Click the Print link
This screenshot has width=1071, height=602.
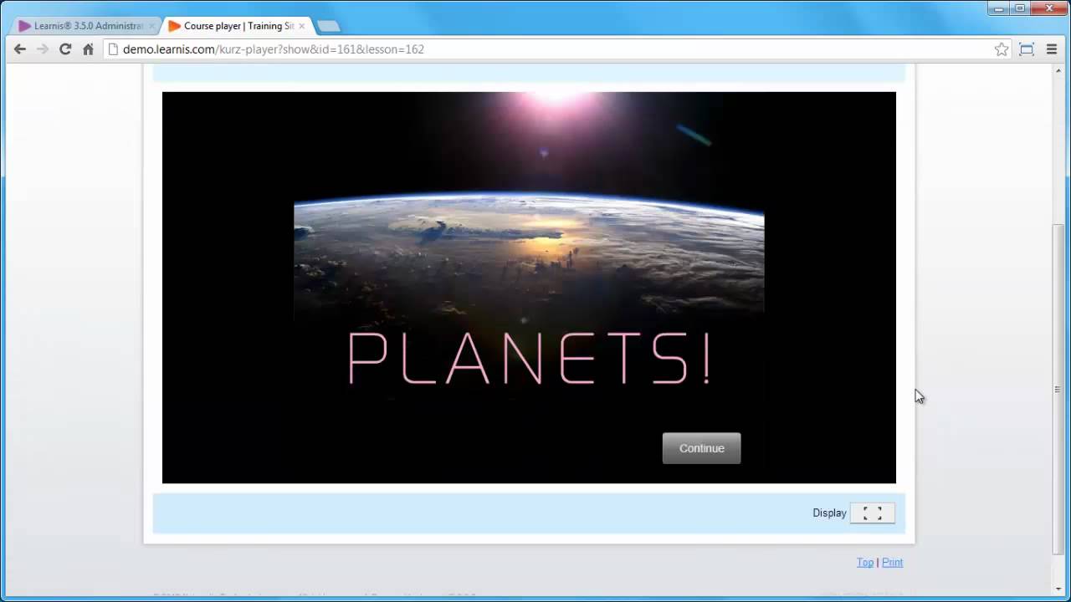pyautogui.click(x=892, y=563)
